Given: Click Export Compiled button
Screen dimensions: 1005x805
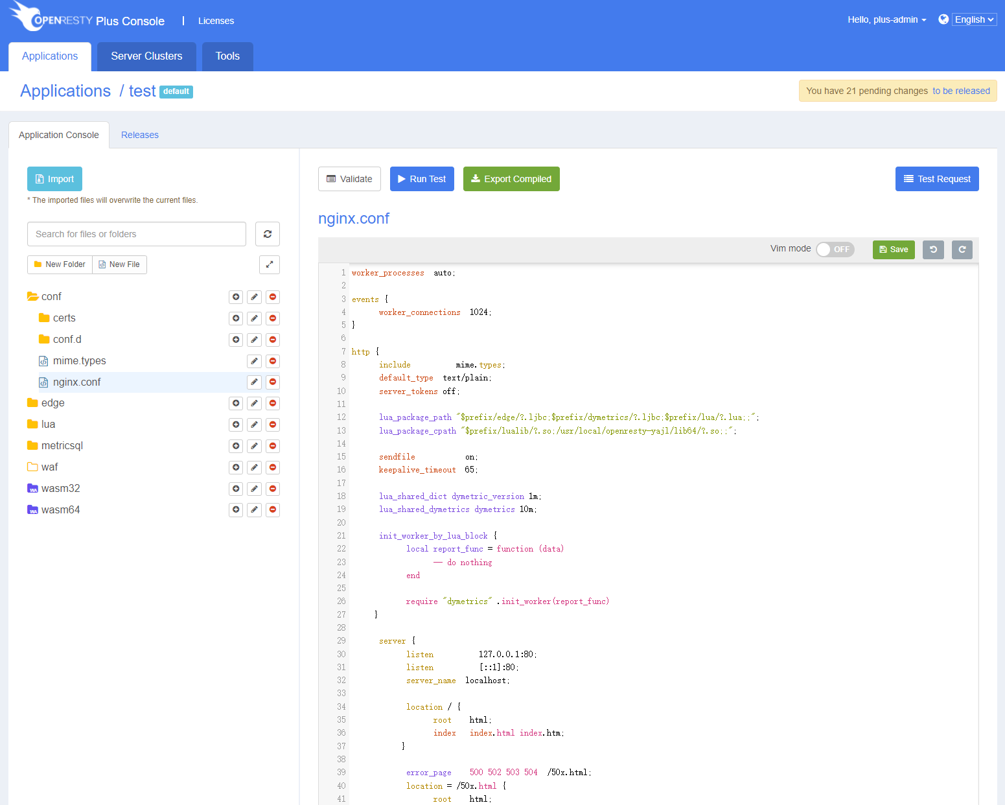Looking at the screenshot, I should point(511,179).
